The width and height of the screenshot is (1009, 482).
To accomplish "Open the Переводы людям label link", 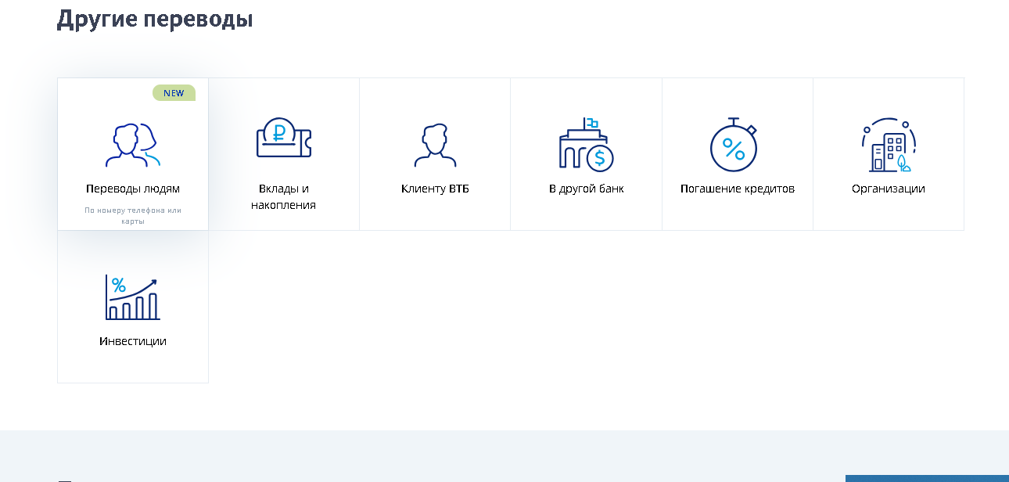I will pyautogui.click(x=133, y=189).
